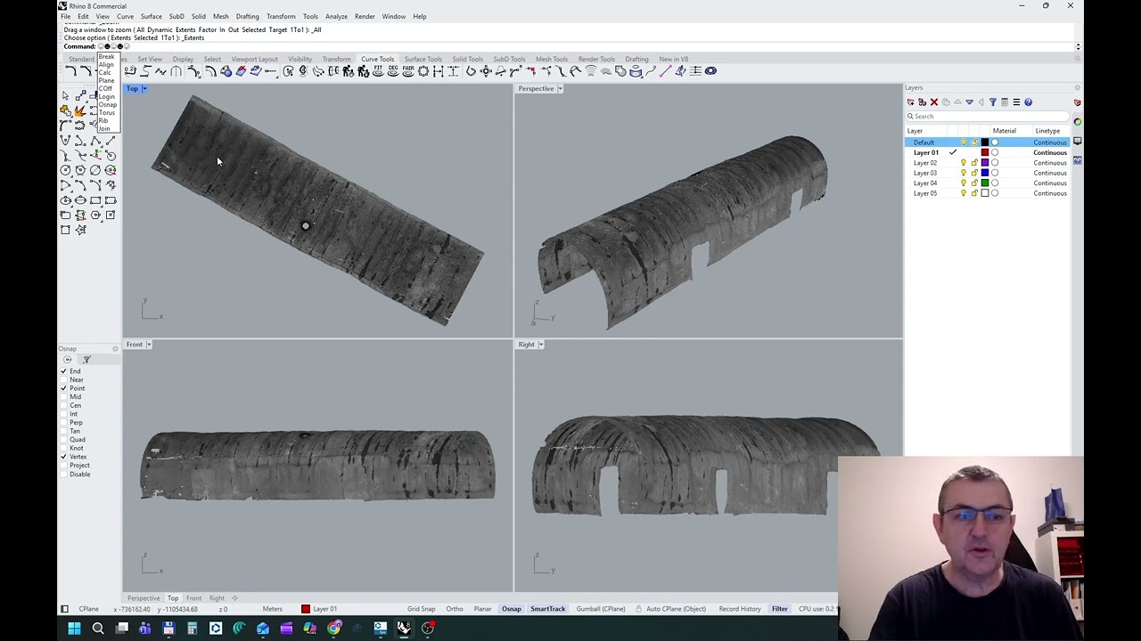This screenshot has height=641, width=1141.
Task: Toggle Planar in the status bar
Action: point(482,609)
